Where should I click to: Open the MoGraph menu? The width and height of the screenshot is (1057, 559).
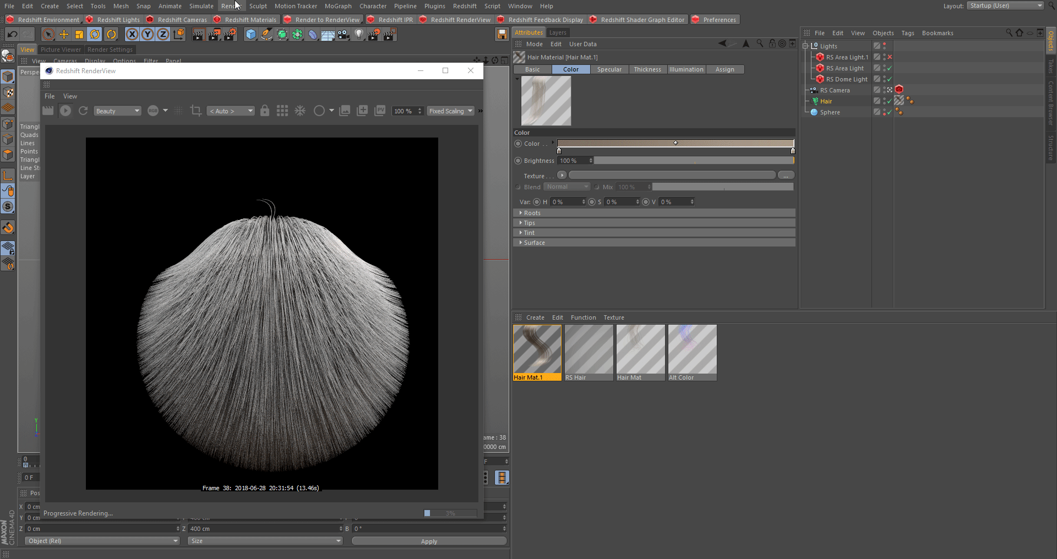pyautogui.click(x=337, y=6)
